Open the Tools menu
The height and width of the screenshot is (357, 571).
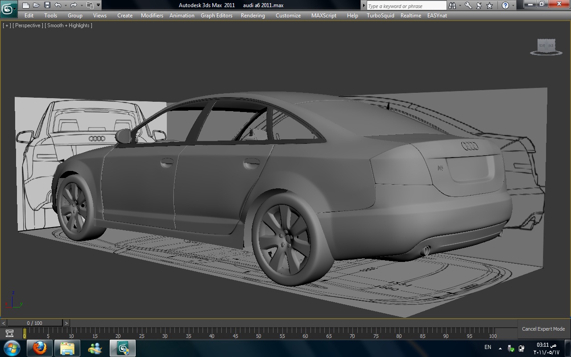(x=51, y=15)
